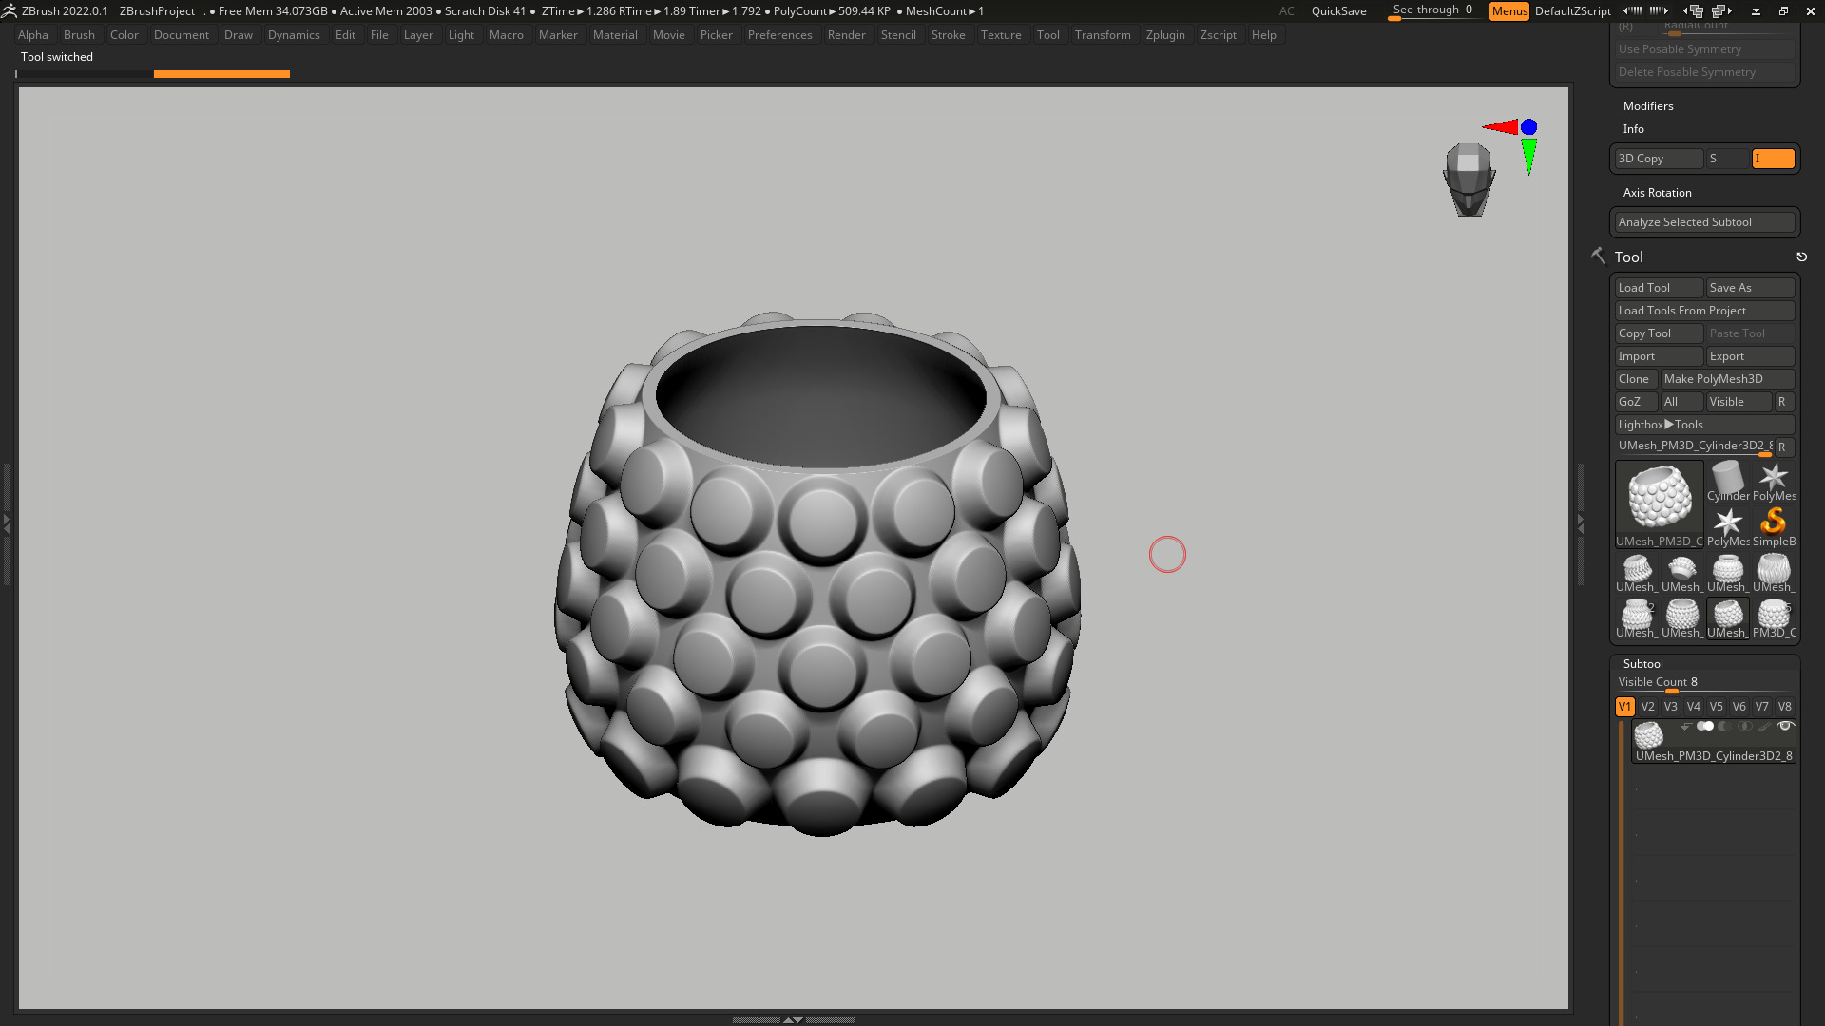Open the Zplugin menu
Viewport: 1825px width, 1026px height.
pyautogui.click(x=1165, y=34)
